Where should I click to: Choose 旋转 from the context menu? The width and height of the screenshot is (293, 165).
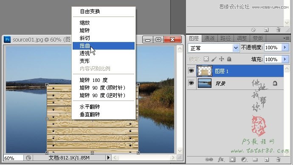[x=85, y=31]
